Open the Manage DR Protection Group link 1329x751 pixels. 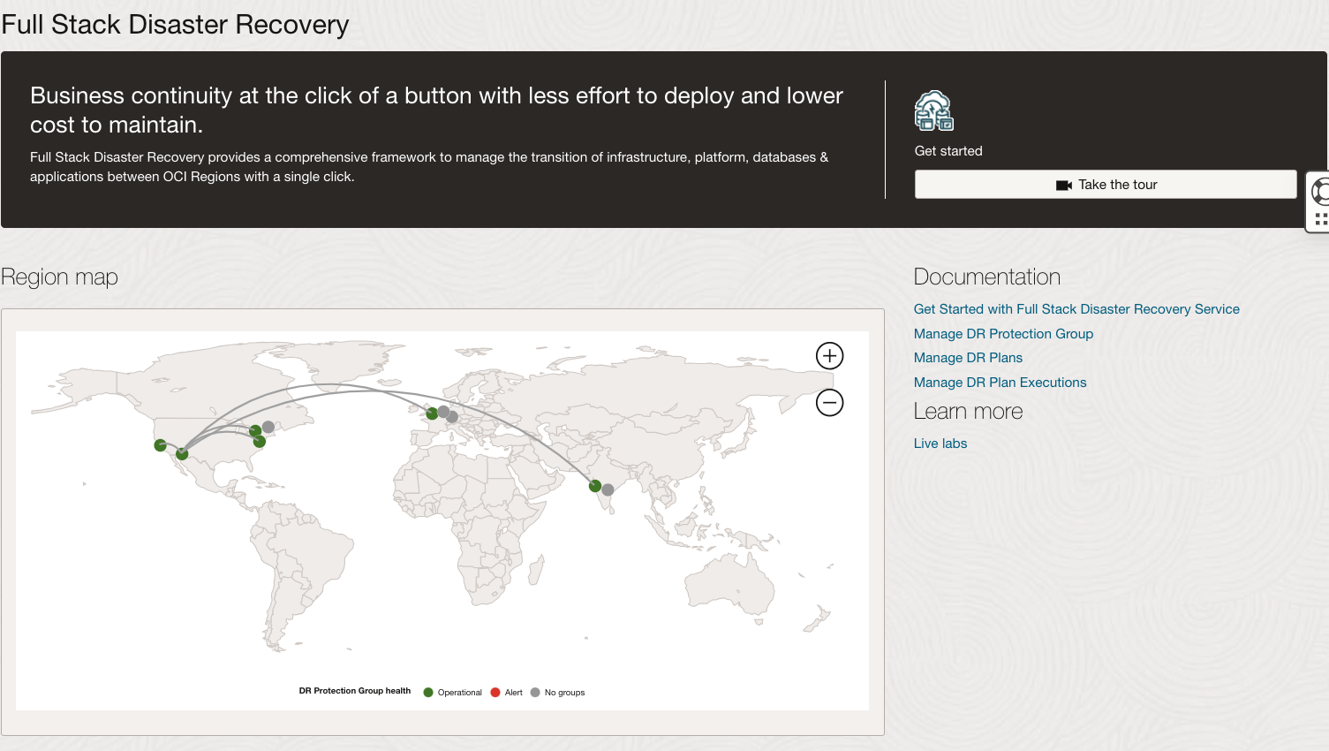point(1003,334)
